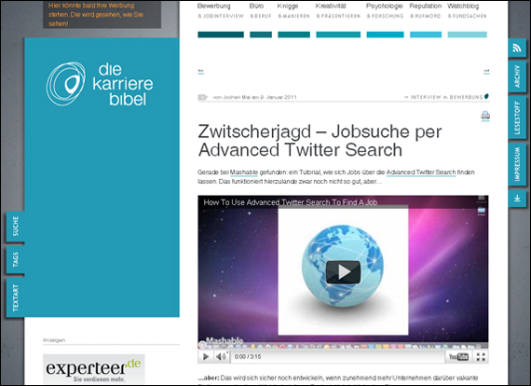Open the RSS feed icon tab
The width and height of the screenshot is (531, 386).
[x=517, y=48]
